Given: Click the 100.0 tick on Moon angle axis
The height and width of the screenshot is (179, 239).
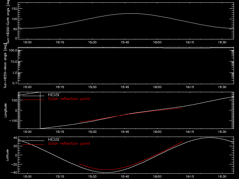Looking at the screenshot, I should 13,50.
